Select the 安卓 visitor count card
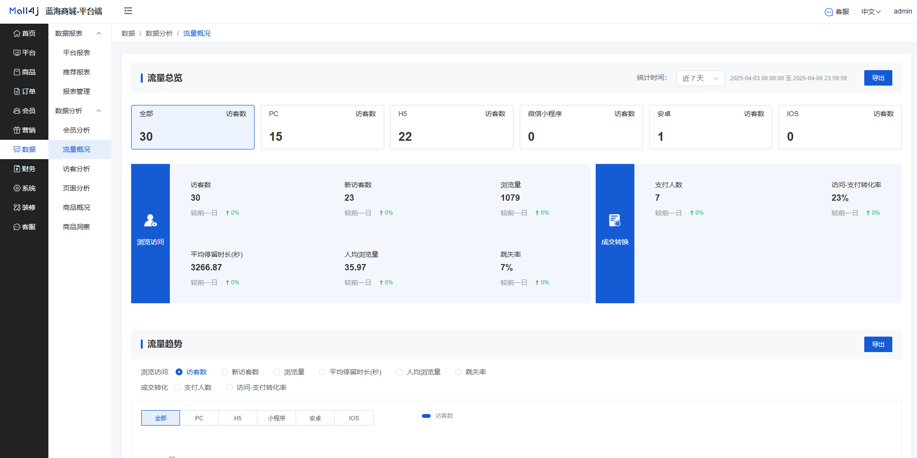Image resolution: width=917 pixels, height=458 pixels. pyautogui.click(x=711, y=127)
